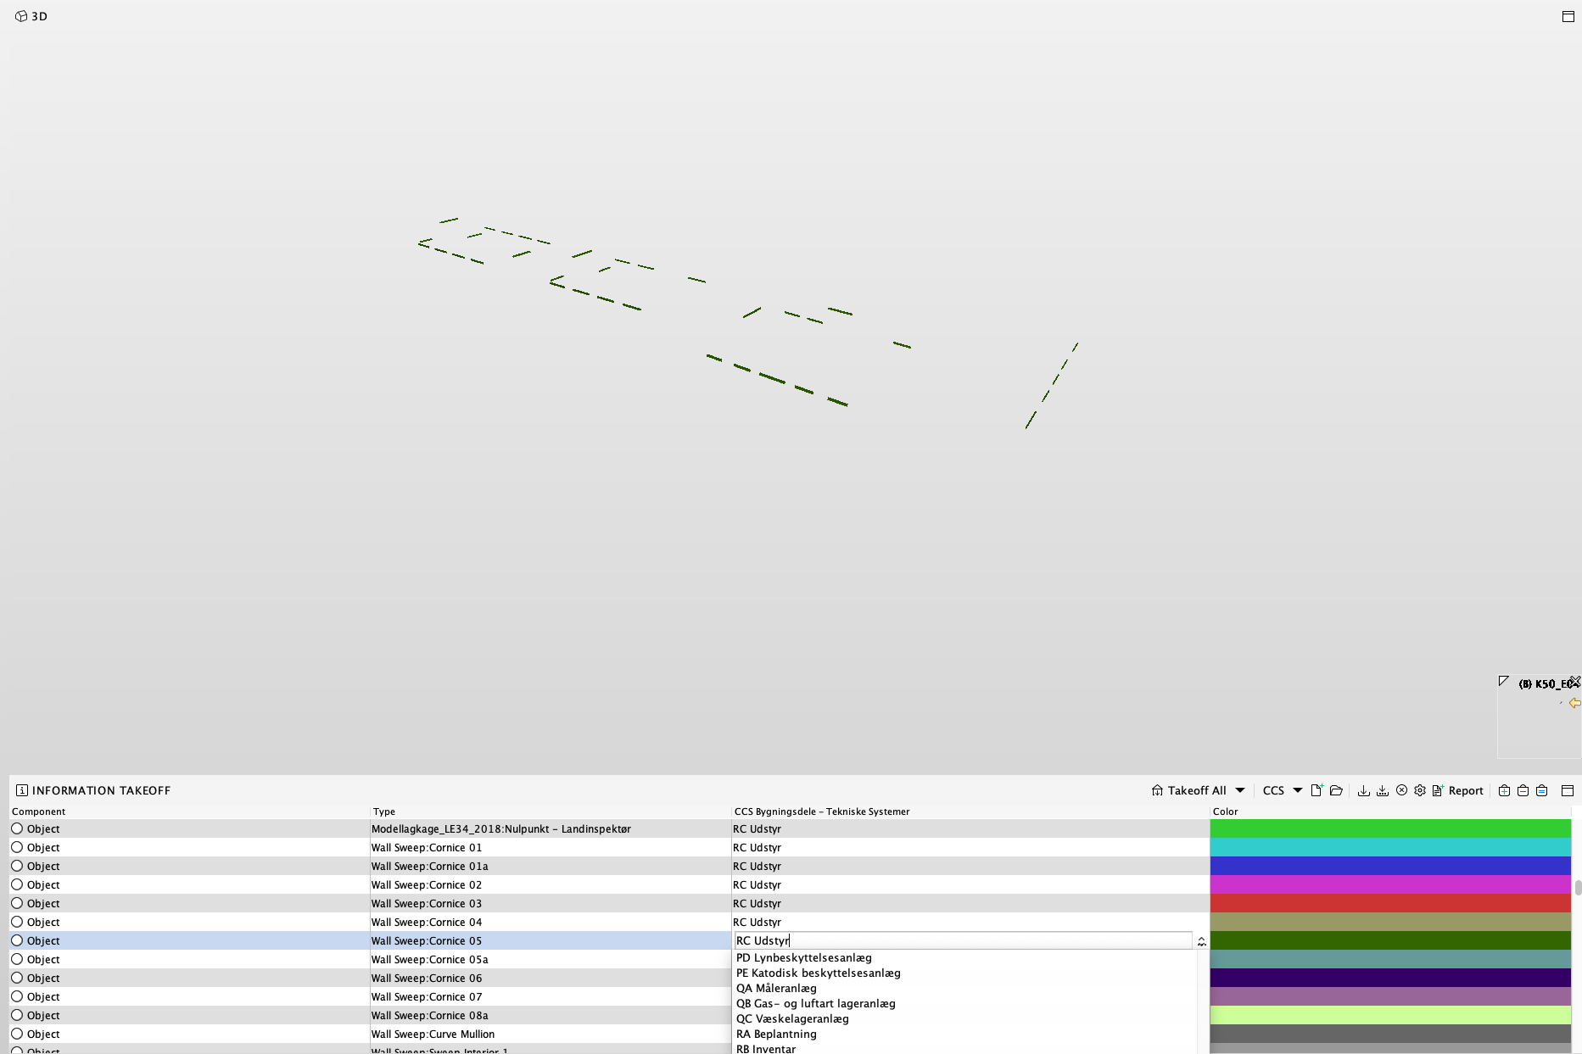Maximize the Information Takeoff panel
This screenshot has height=1054, width=1582.
point(1568,790)
